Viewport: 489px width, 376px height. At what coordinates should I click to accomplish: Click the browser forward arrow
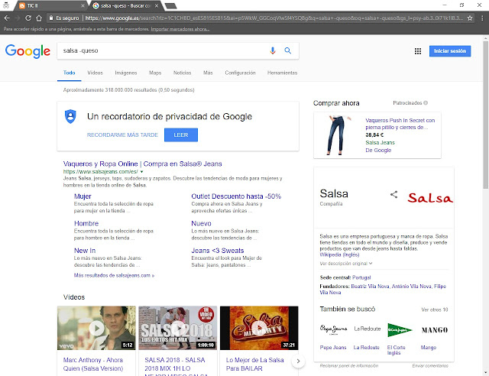(18, 18)
